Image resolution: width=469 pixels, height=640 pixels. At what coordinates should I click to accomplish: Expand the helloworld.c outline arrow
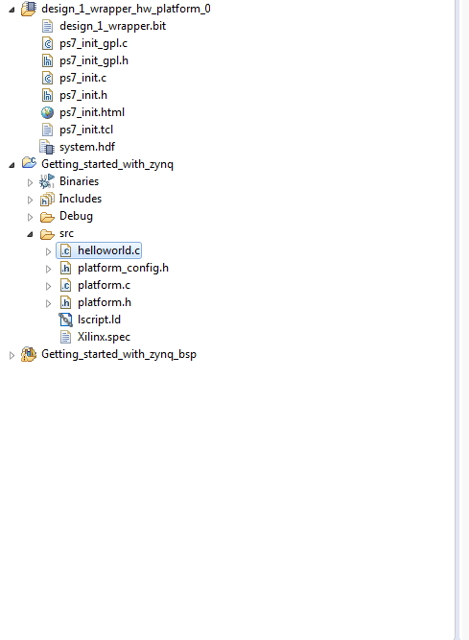point(48,251)
